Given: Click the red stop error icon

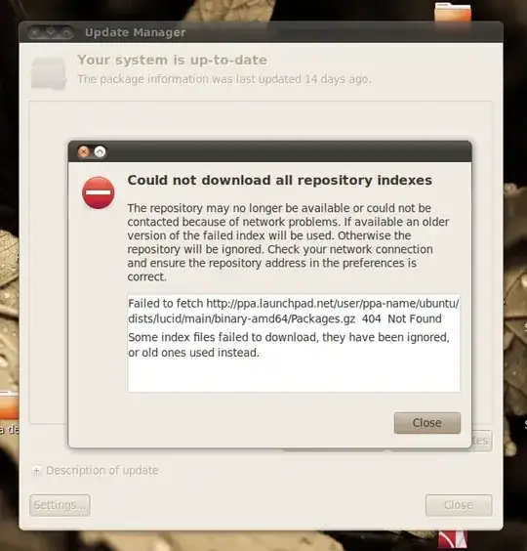Looking at the screenshot, I should (99, 192).
